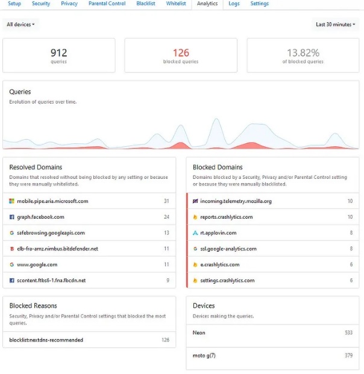Switch to the Logs tab
This screenshot has width=364, height=374.
234,4
